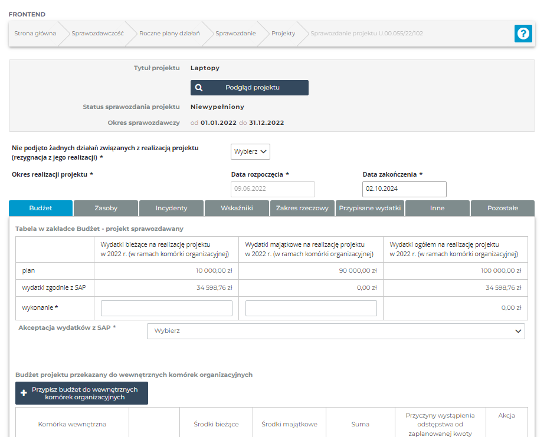This screenshot has height=437, width=547.
Task: Go to Sprawozdawczość in the breadcrumb
Action: 97,34
